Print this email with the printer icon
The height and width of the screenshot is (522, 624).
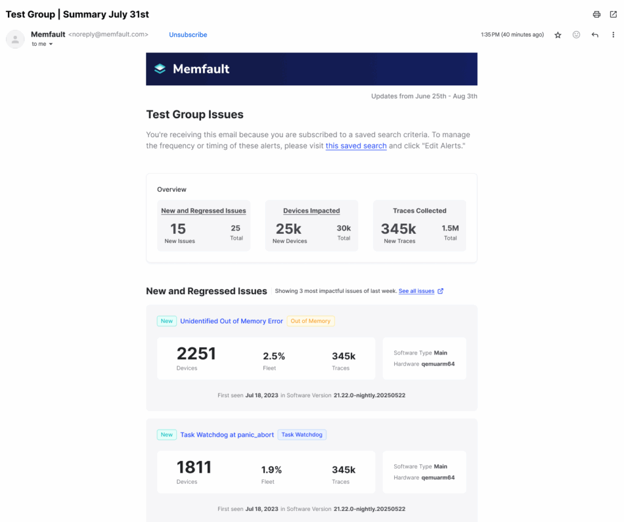[596, 15]
